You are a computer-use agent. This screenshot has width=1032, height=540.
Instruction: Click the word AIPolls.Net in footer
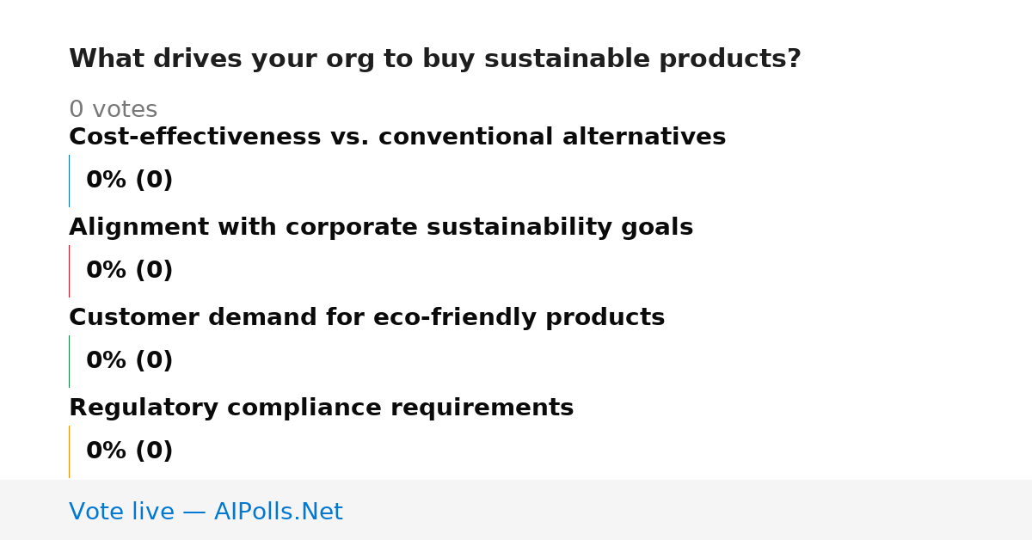[x=279, y=512]
